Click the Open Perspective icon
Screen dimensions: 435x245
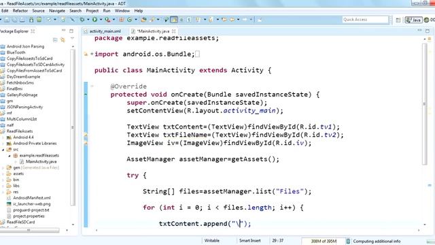398,20
